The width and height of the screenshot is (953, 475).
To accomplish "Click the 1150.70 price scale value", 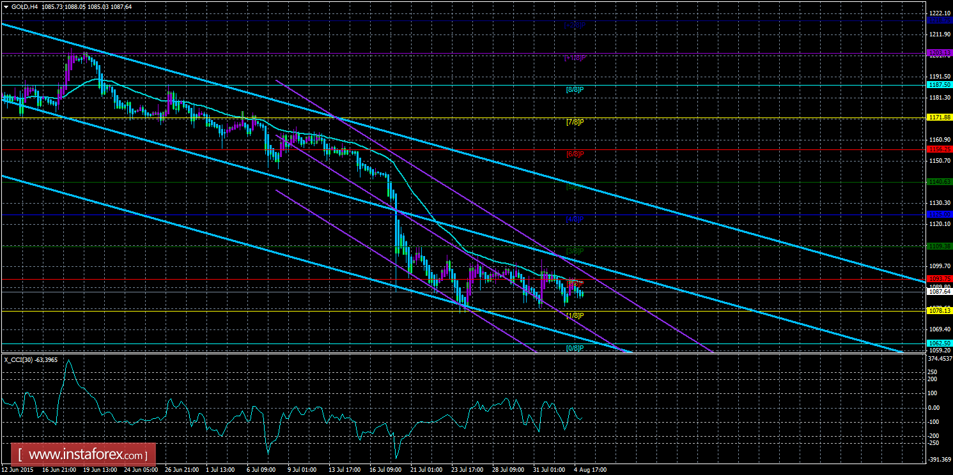I will coord(940,160).
